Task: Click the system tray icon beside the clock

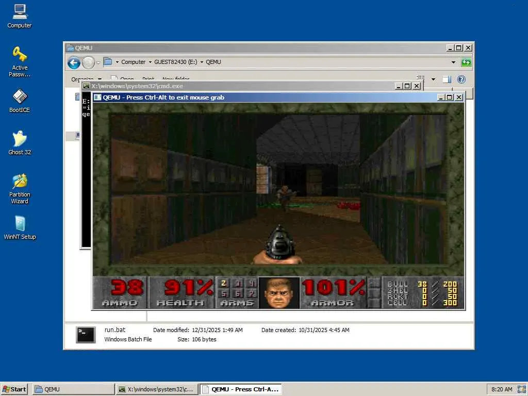Action: (x=522, y=389)
